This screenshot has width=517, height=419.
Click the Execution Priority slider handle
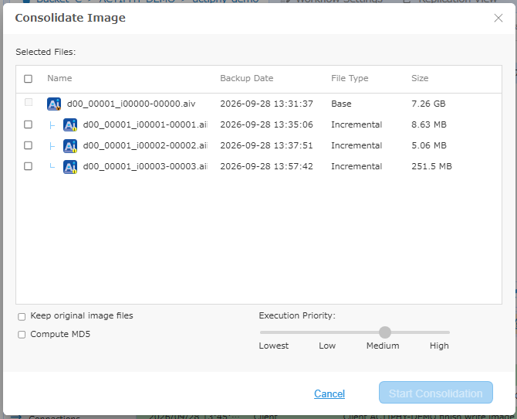tap(385, 332)
